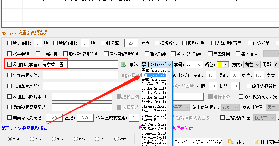
Task: Click the open folder icon
Action: (x=257, y=142)
